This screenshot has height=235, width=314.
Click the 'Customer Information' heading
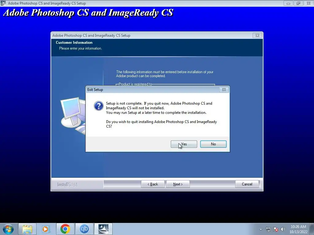coord(74,42)
